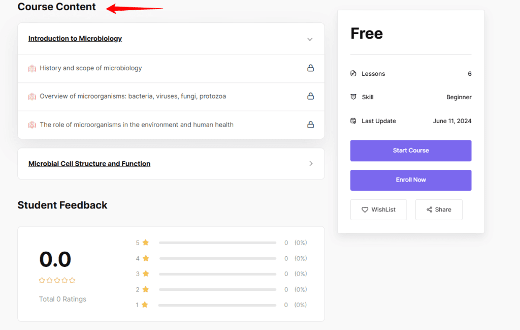Open History and scope of microbiology lesson
Viewport: 520px width, 330px height.
tap(91, 68)
